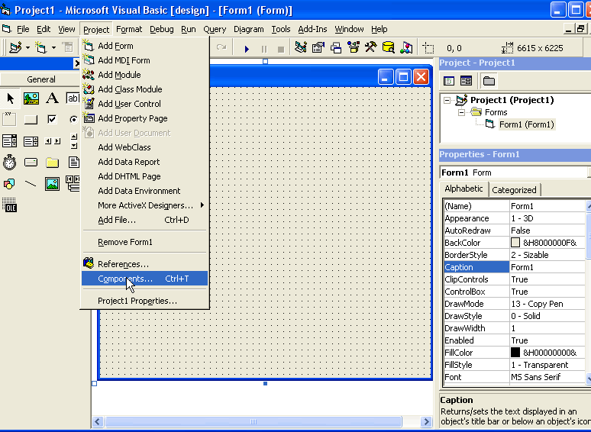591x432 pixels.
Task: Open the Add Form dropdown arrow
Action: point(53,48)
